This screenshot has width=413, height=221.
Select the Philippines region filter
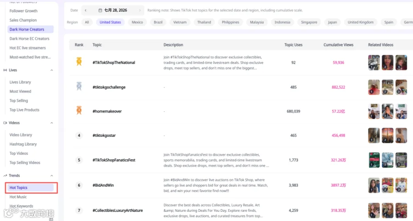pyautogui.click(x=230, y=22)
